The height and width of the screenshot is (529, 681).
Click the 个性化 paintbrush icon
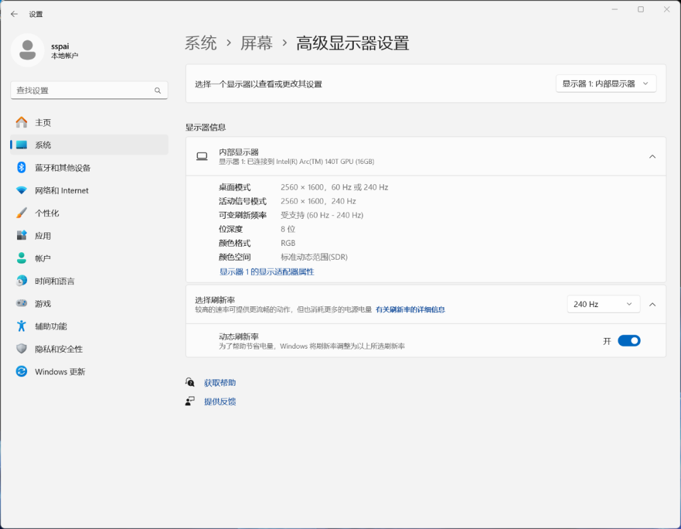tap(21, 213)
